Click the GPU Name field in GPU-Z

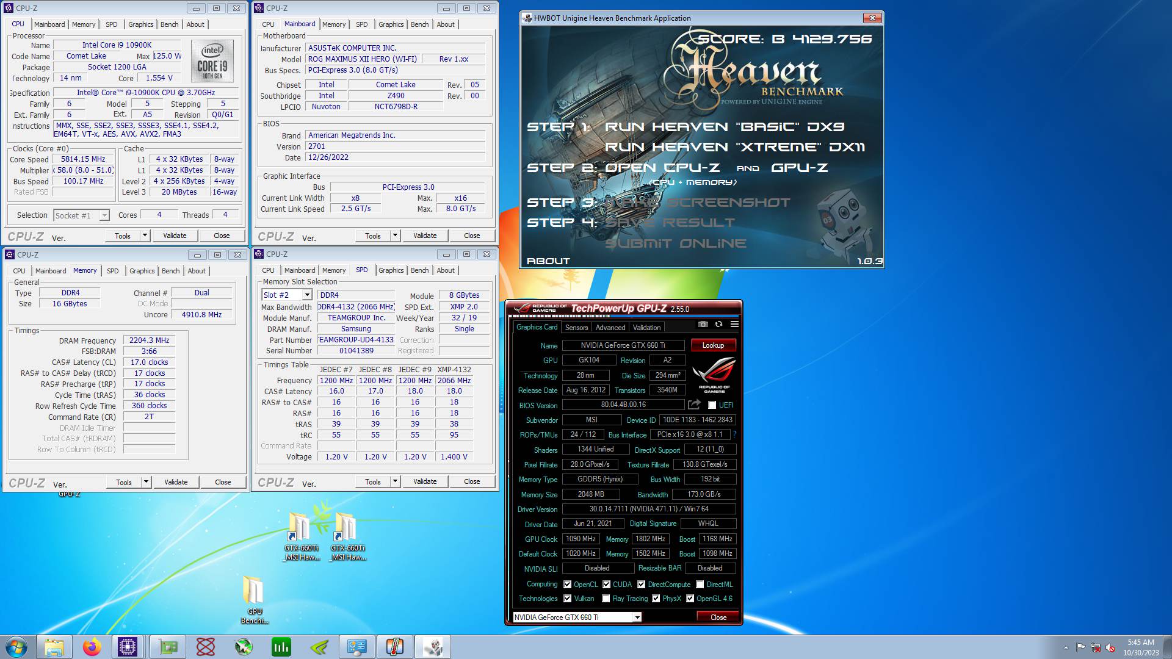click(623, 345)
